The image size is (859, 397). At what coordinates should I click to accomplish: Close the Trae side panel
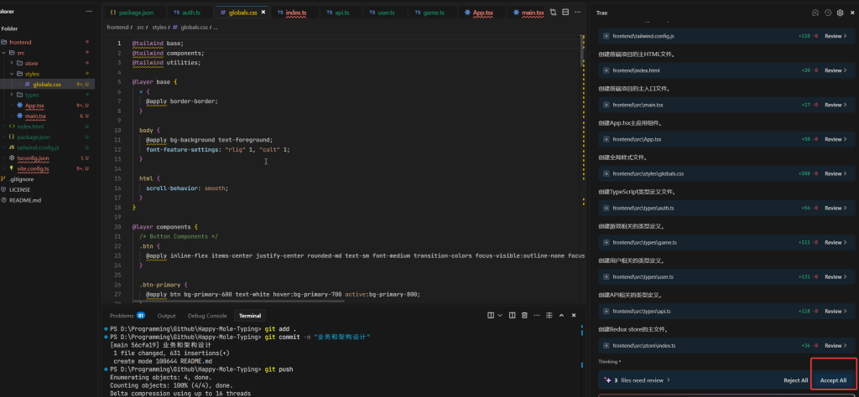pyautogui.click(x=852, y=13)
